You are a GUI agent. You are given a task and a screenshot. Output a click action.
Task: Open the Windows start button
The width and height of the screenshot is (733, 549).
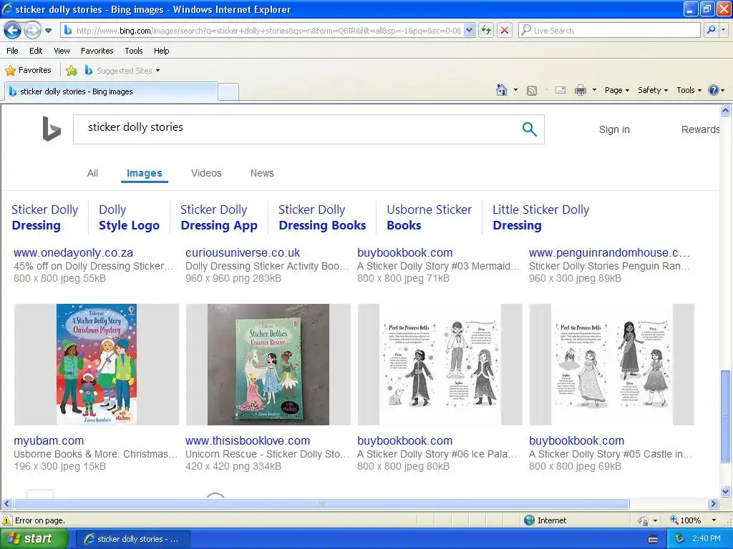pyautogui.click(x=34, y=539)
